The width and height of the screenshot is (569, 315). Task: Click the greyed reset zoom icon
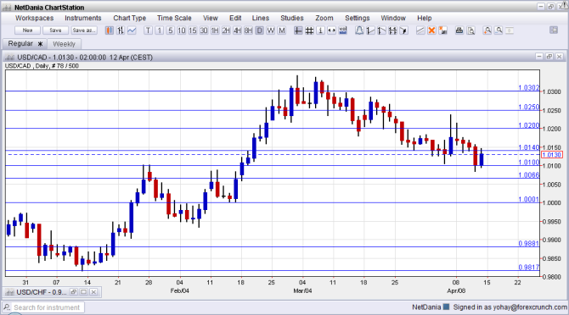pos(510,30)
